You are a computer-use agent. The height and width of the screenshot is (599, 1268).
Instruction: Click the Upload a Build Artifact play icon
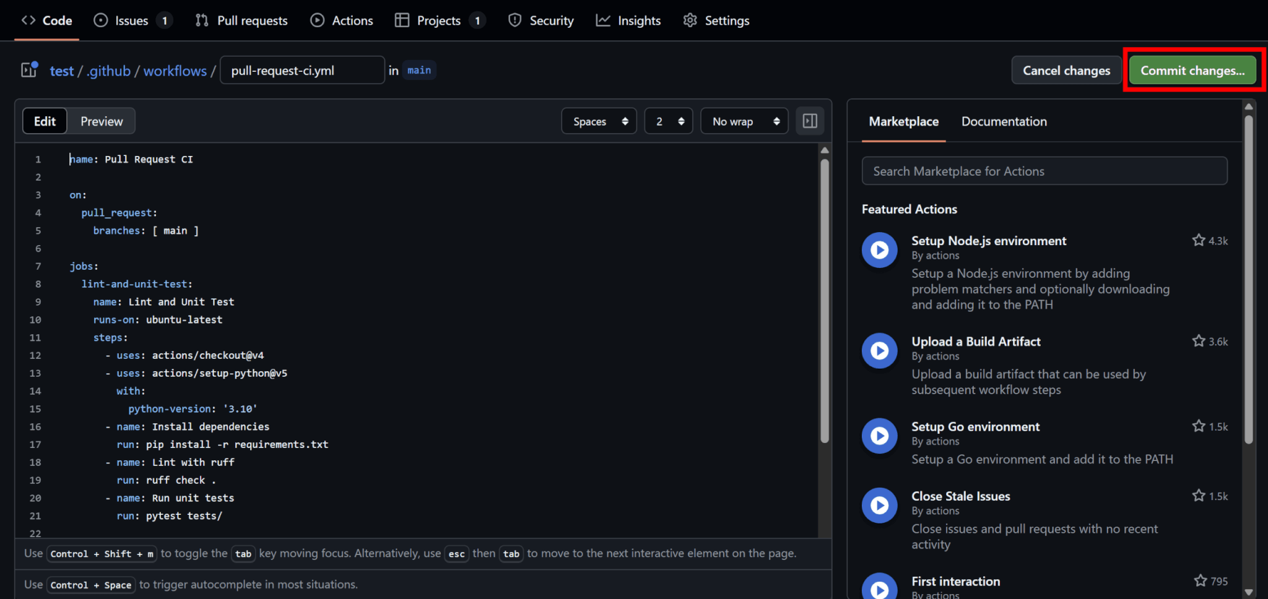click(879, 351)
